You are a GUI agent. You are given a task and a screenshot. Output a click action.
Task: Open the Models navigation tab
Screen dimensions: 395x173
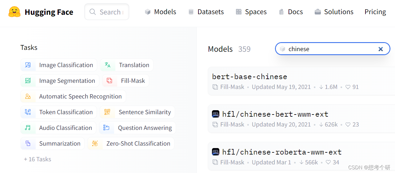coord(161,12)
